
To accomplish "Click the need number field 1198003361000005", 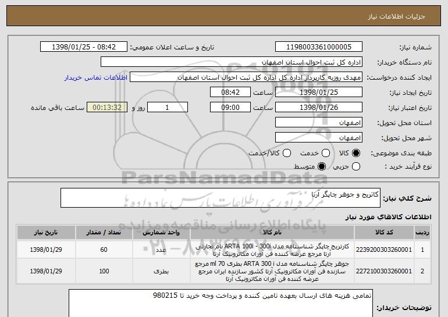I will click(x=319, y=47).
